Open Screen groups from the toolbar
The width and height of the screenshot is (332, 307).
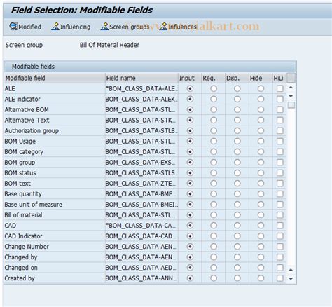pyautogui.click(x=125, y=27)
